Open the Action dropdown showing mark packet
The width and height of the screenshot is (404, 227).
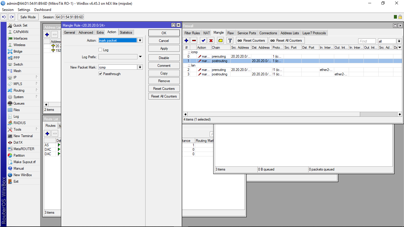pyautogui.click(x=140, y=40)
